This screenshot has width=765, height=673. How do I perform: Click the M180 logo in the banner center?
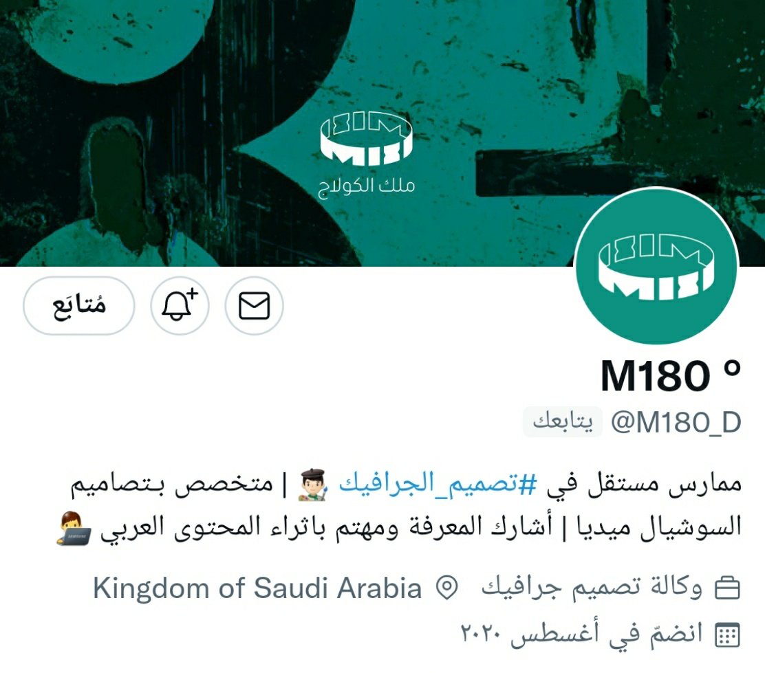point(366,138)
